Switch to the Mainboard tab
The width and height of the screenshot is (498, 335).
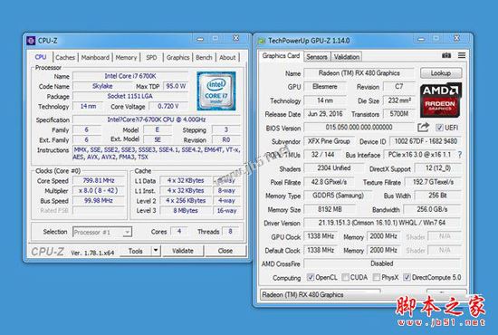95,57
